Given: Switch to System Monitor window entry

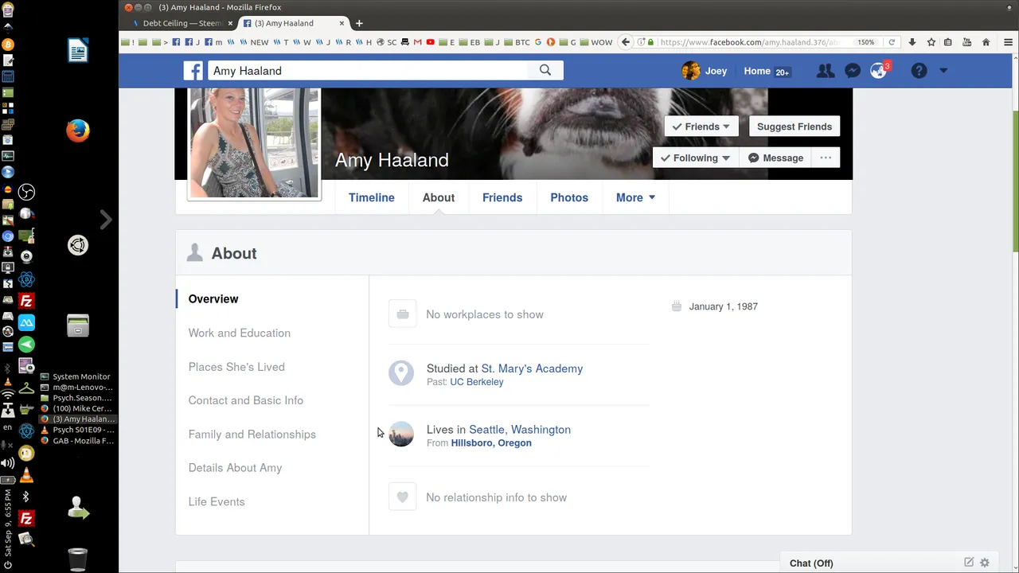Looking at the screenshot, I should 76,376.
